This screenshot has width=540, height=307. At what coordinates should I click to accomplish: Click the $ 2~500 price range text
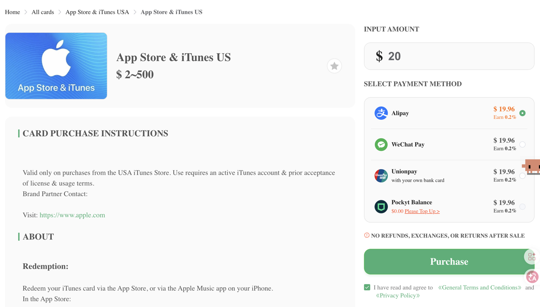tap(135, 75)
